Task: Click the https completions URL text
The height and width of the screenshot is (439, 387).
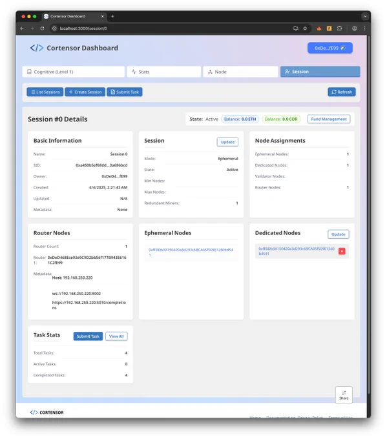Action: tap(89, 305)
